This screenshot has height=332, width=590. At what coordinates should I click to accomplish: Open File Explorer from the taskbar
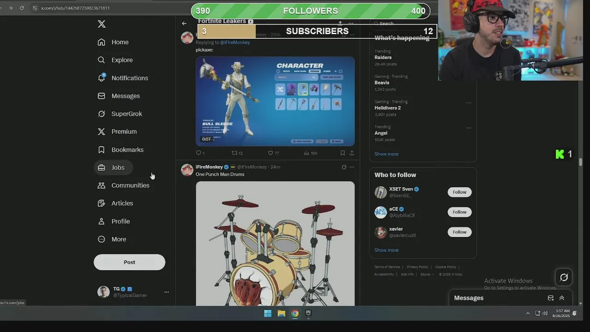[281, 314]
